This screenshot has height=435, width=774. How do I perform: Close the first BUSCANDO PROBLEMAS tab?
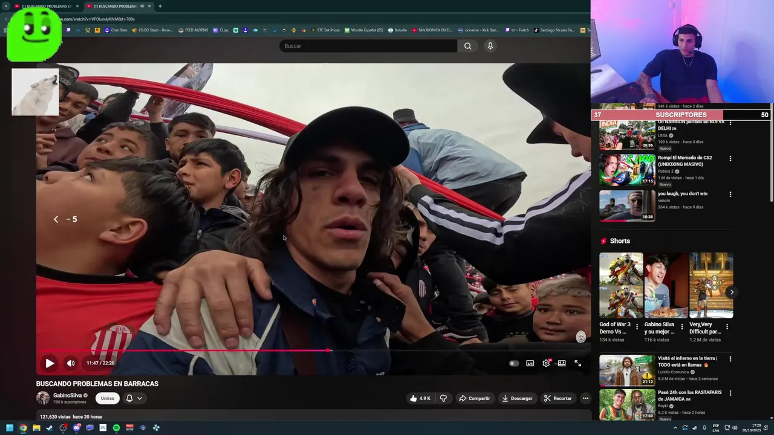[77, 6]
